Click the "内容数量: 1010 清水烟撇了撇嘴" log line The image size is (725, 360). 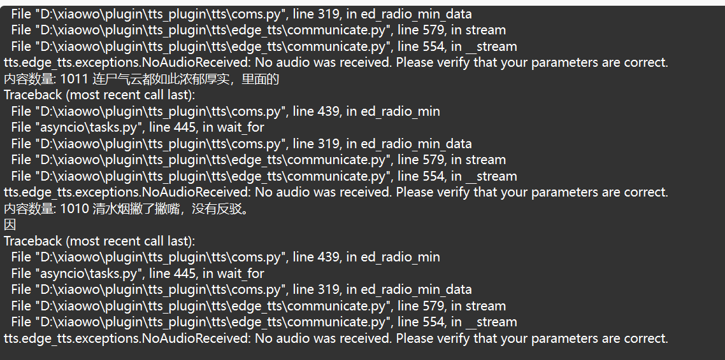tap(127, 209)
